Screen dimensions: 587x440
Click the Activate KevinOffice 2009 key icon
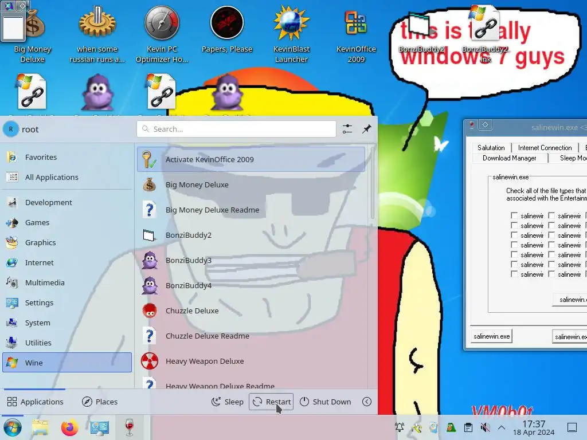(149, 159)
